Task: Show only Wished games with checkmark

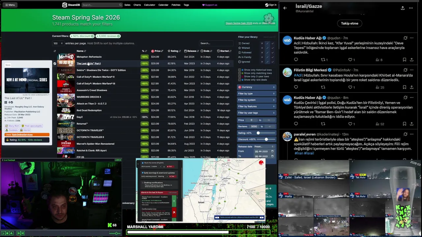Action: [273, 48]
